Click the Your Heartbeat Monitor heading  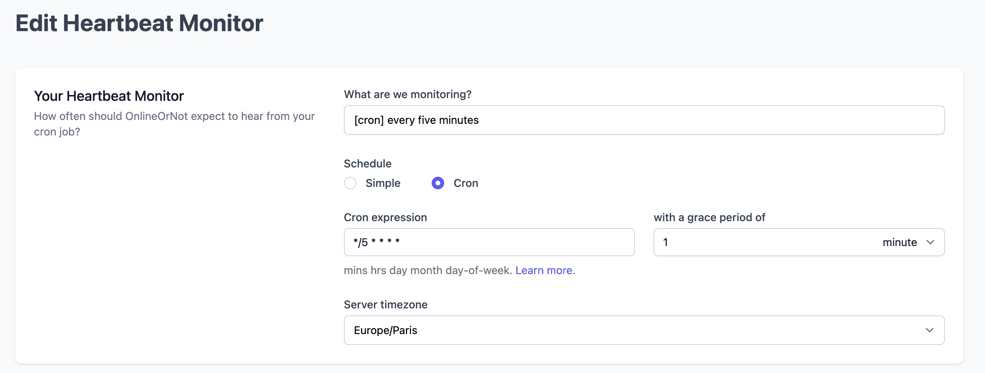click(109, 95)
